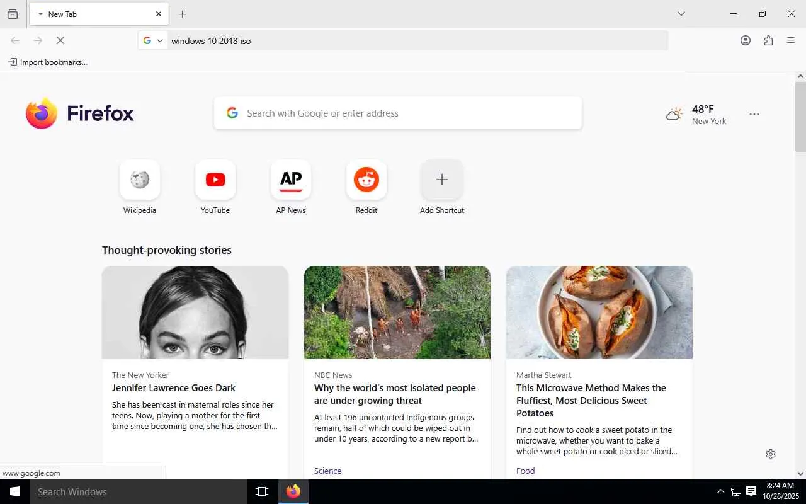Image resolution: width=806 pixels, height=504 pixels.
Task: Open the New Tab customize gear icon
Action: (771, 454)
